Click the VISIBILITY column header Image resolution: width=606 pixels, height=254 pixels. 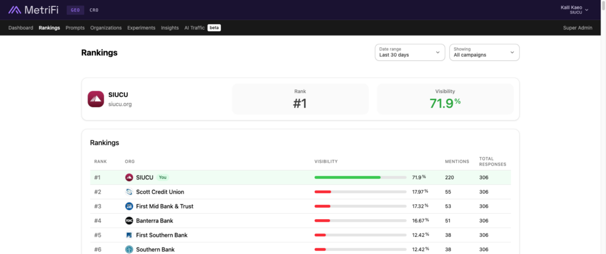326,161
